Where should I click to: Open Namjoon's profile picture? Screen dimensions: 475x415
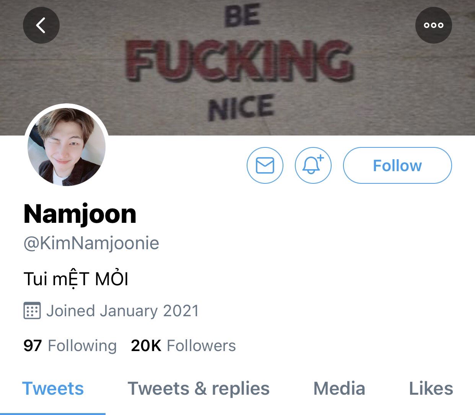pyautogui.click(x=67, y=147)
